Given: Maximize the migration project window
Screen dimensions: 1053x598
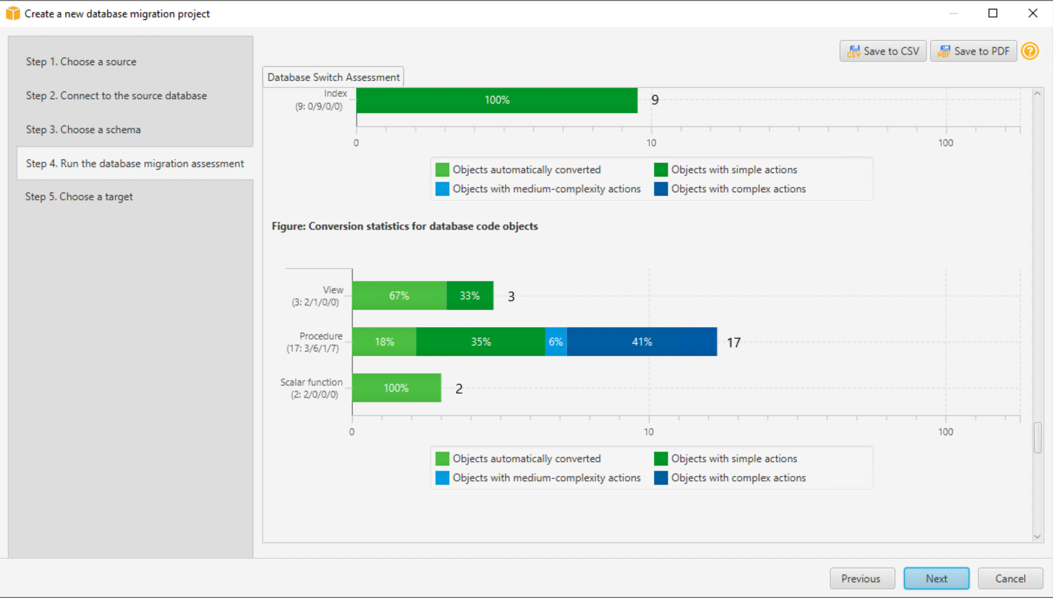Looking at the screenshot, I should [x=993, y=13].
